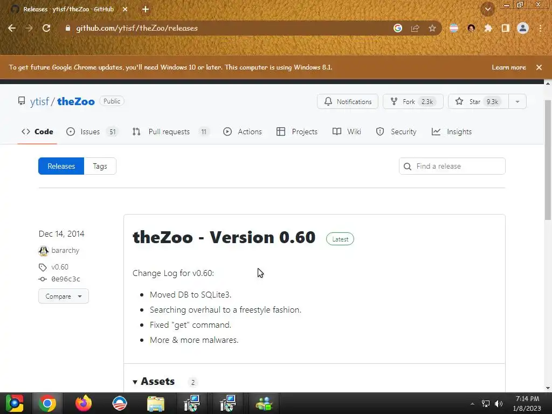Click the volume speaker tray icon
Viewport: 552px width, 414px height.
(x=499, y=404)
